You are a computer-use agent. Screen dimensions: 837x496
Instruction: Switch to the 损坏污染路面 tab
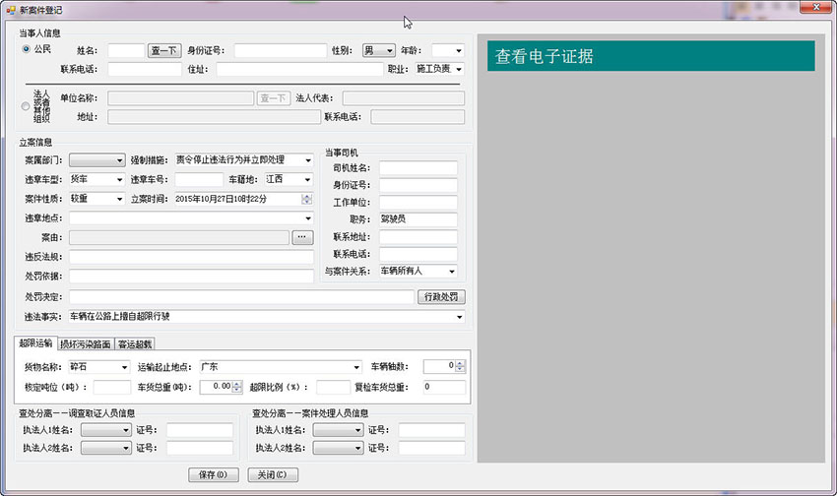pos(86,344)
